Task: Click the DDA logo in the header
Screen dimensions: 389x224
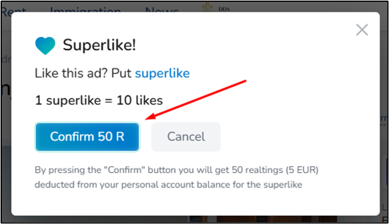Action: coord(216,7)
